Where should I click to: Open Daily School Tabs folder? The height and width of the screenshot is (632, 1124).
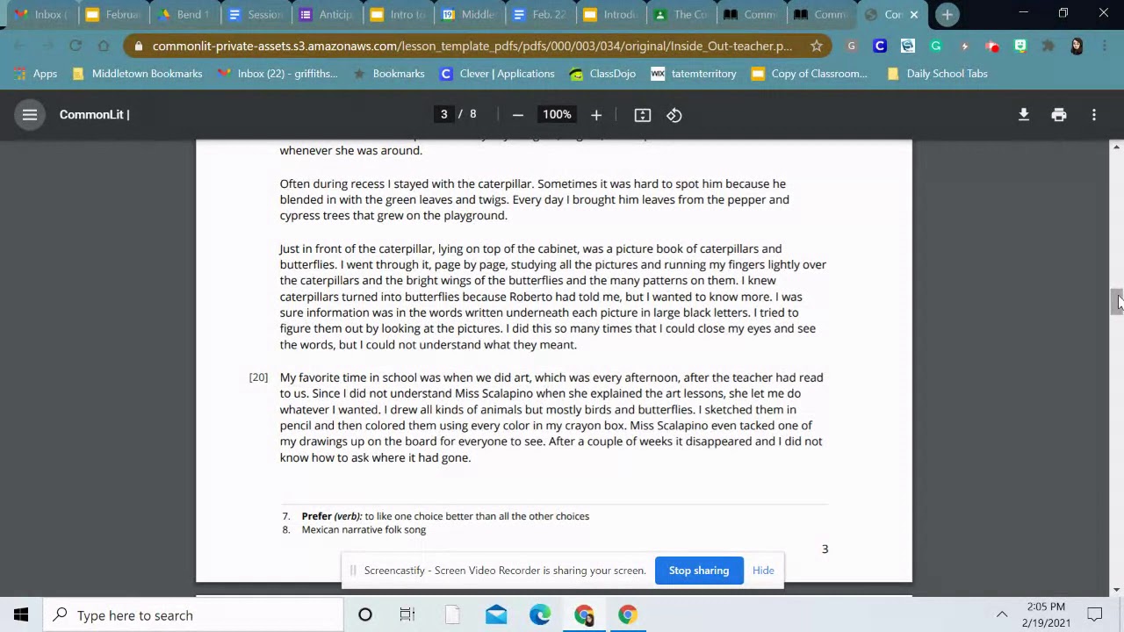[937, 74]
